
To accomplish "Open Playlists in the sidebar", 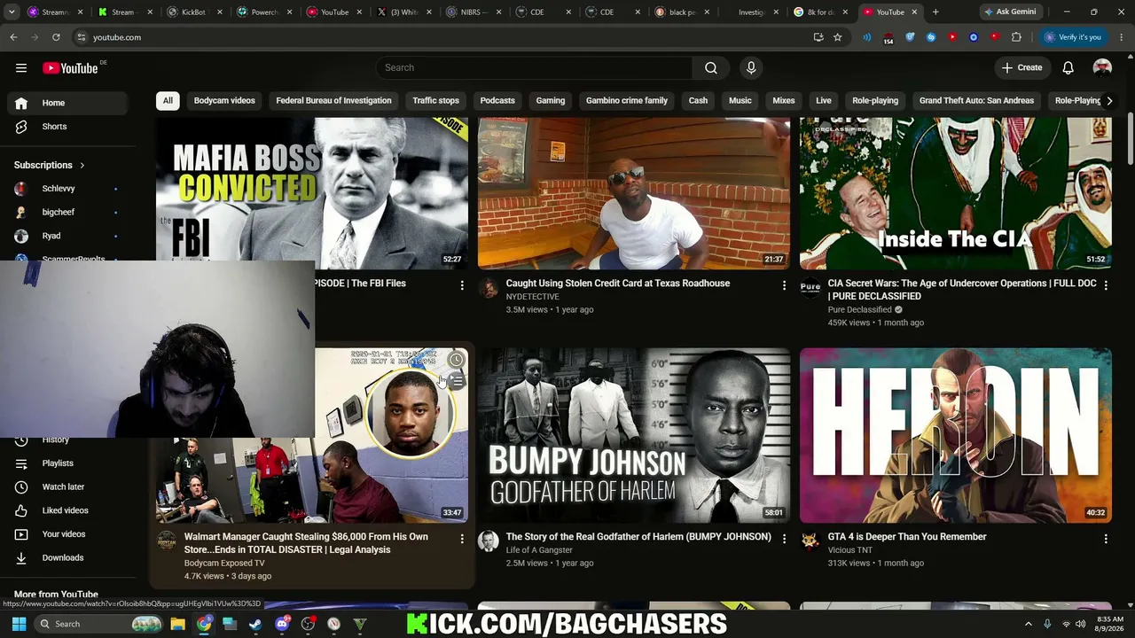I will pos(67,463).
